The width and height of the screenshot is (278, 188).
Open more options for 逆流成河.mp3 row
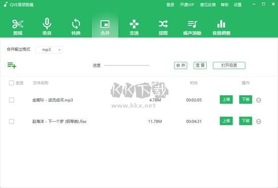258,100
